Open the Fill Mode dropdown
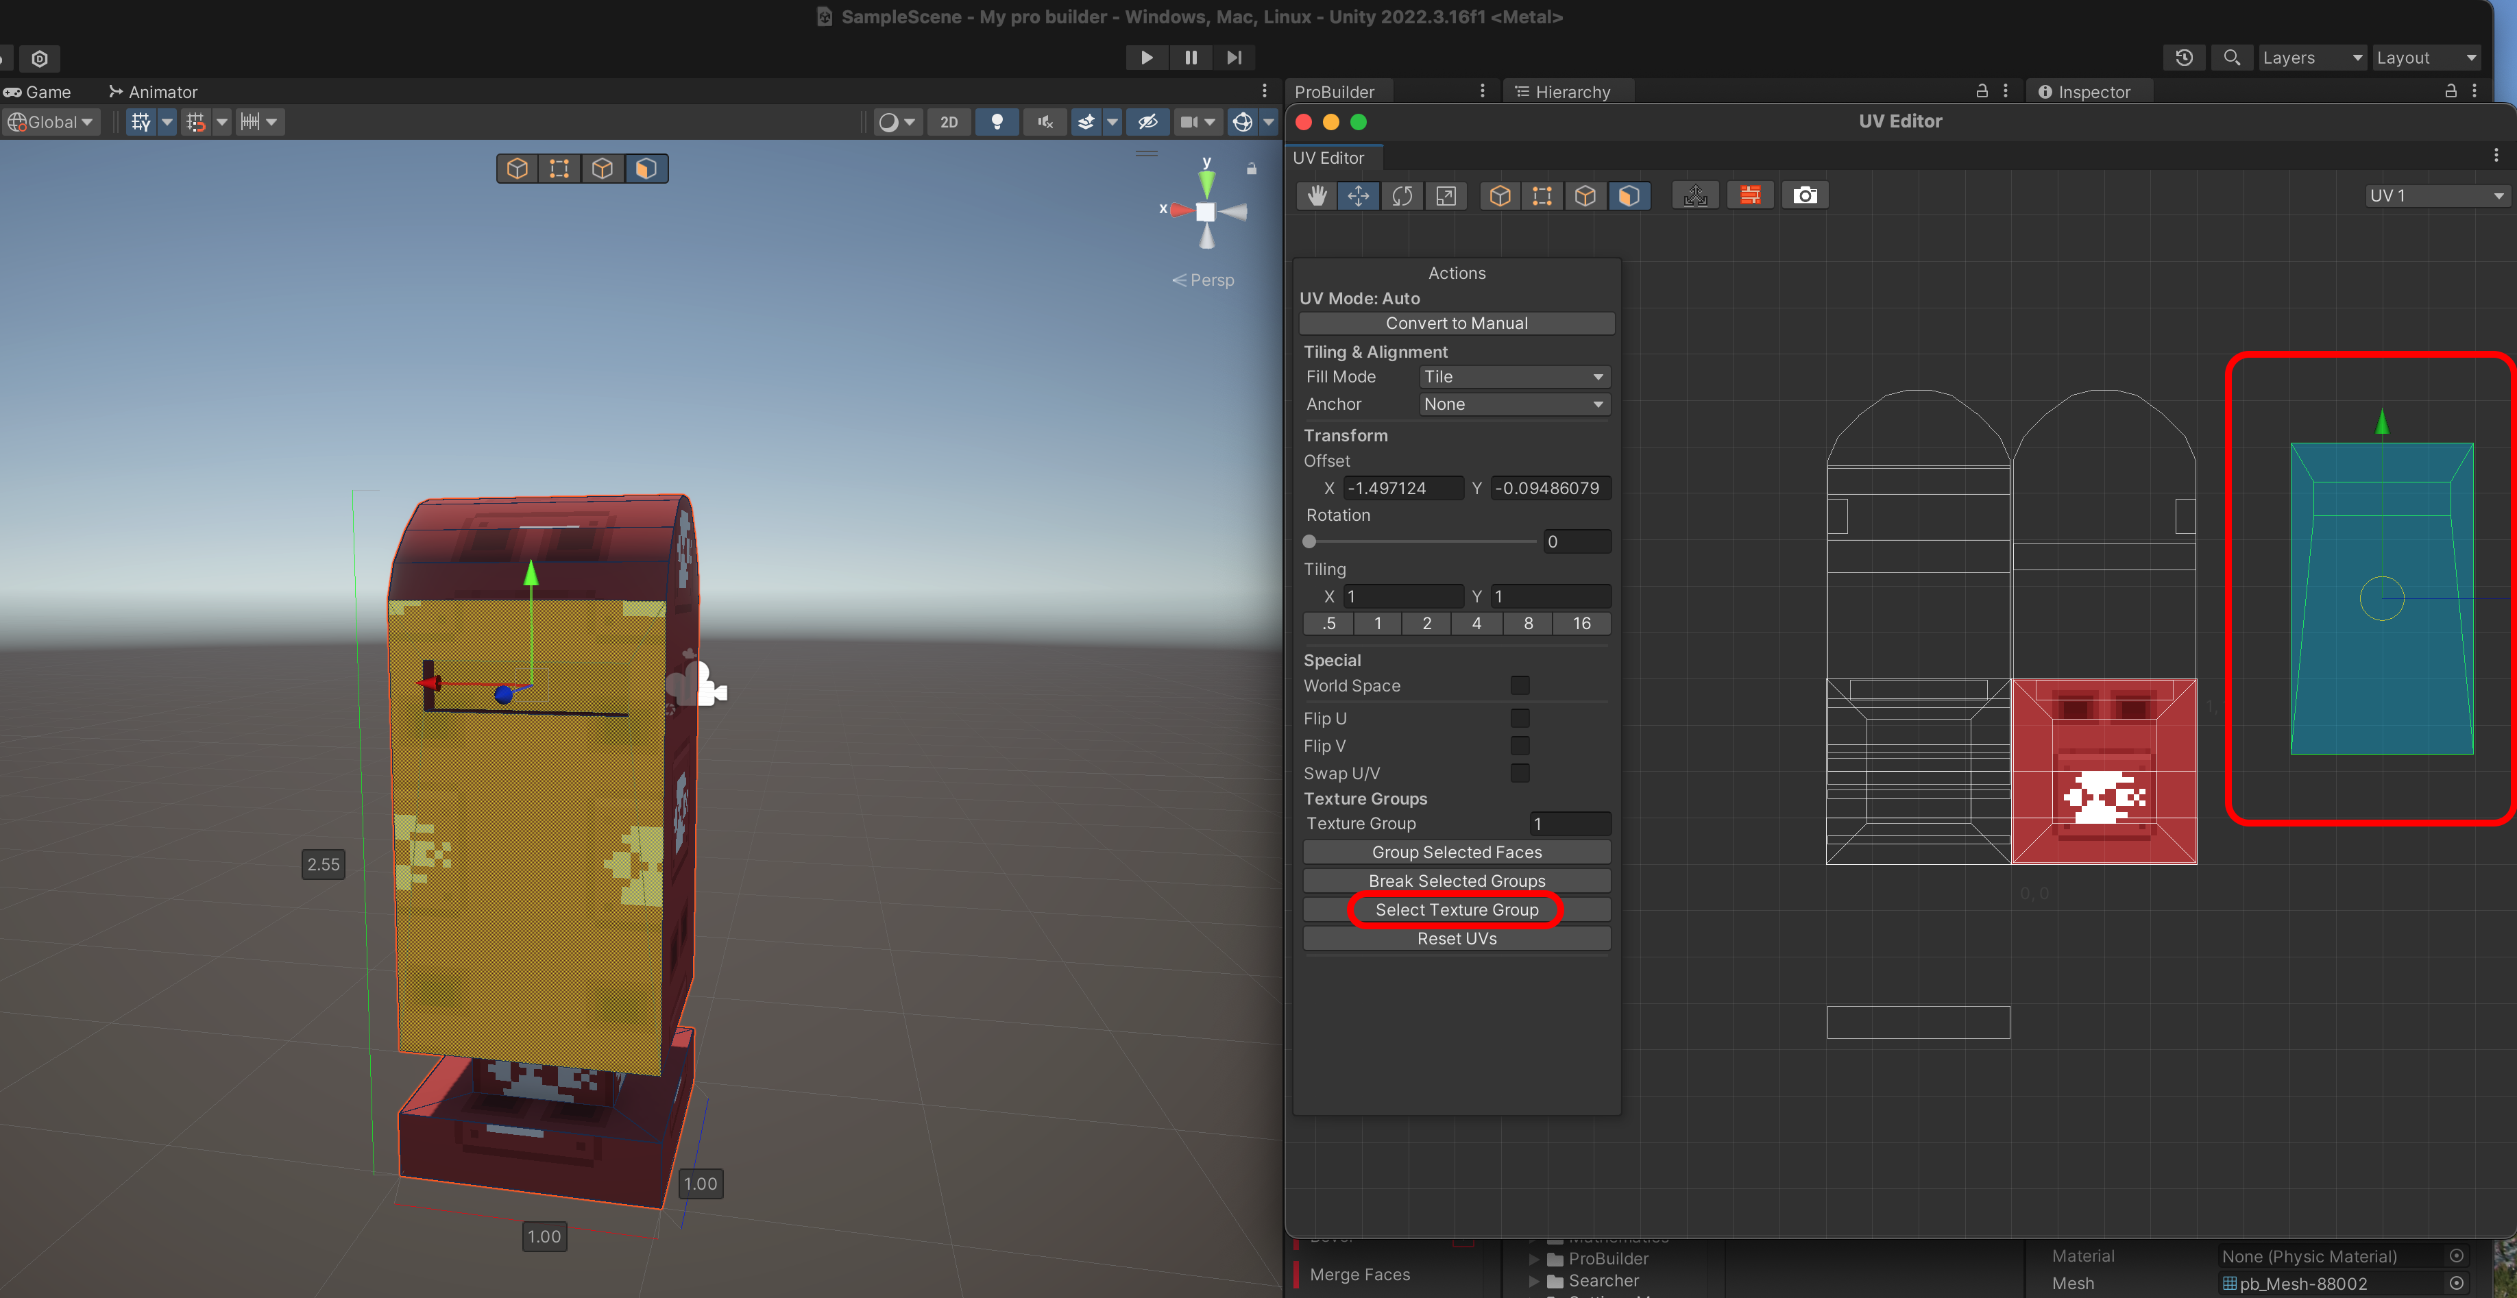The height and width of the screenshot is (1298, 2517). 1513,377
